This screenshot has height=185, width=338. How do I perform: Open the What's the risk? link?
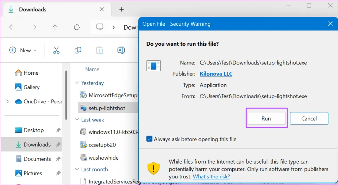click(211, 176)
